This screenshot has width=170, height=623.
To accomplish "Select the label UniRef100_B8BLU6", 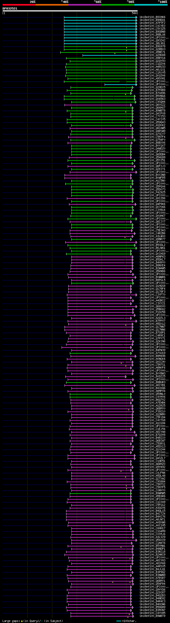I will [152, 35].
